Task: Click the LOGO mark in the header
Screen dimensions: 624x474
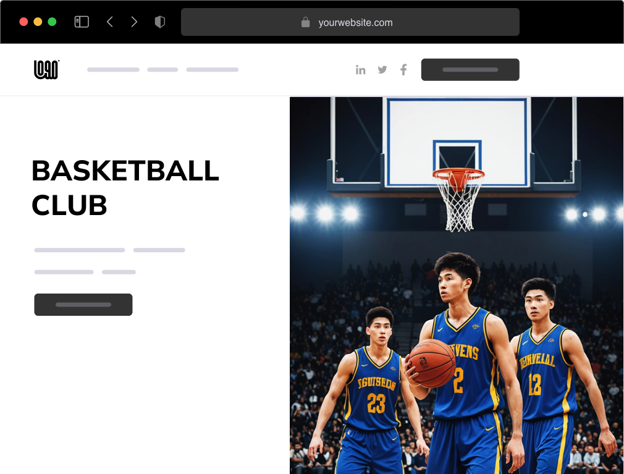Action: point(46,69)
